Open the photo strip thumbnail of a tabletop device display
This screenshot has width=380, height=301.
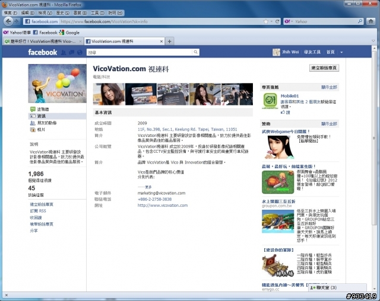tap(173, 94)
